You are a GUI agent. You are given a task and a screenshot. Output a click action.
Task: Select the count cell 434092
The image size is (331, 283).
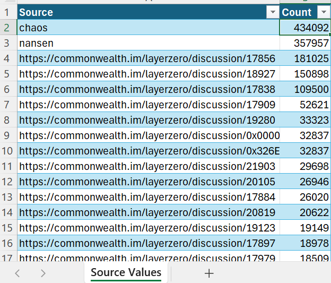(x=305, y=28)
